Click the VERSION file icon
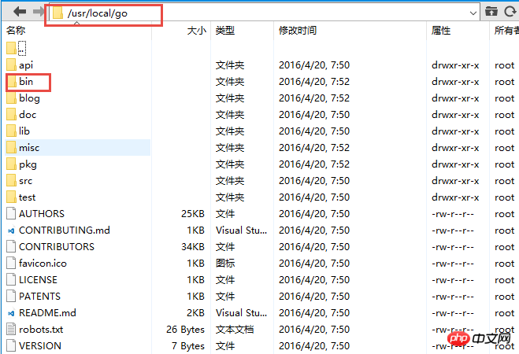Screen dimensions: 519x354 (x=11, y=345)
